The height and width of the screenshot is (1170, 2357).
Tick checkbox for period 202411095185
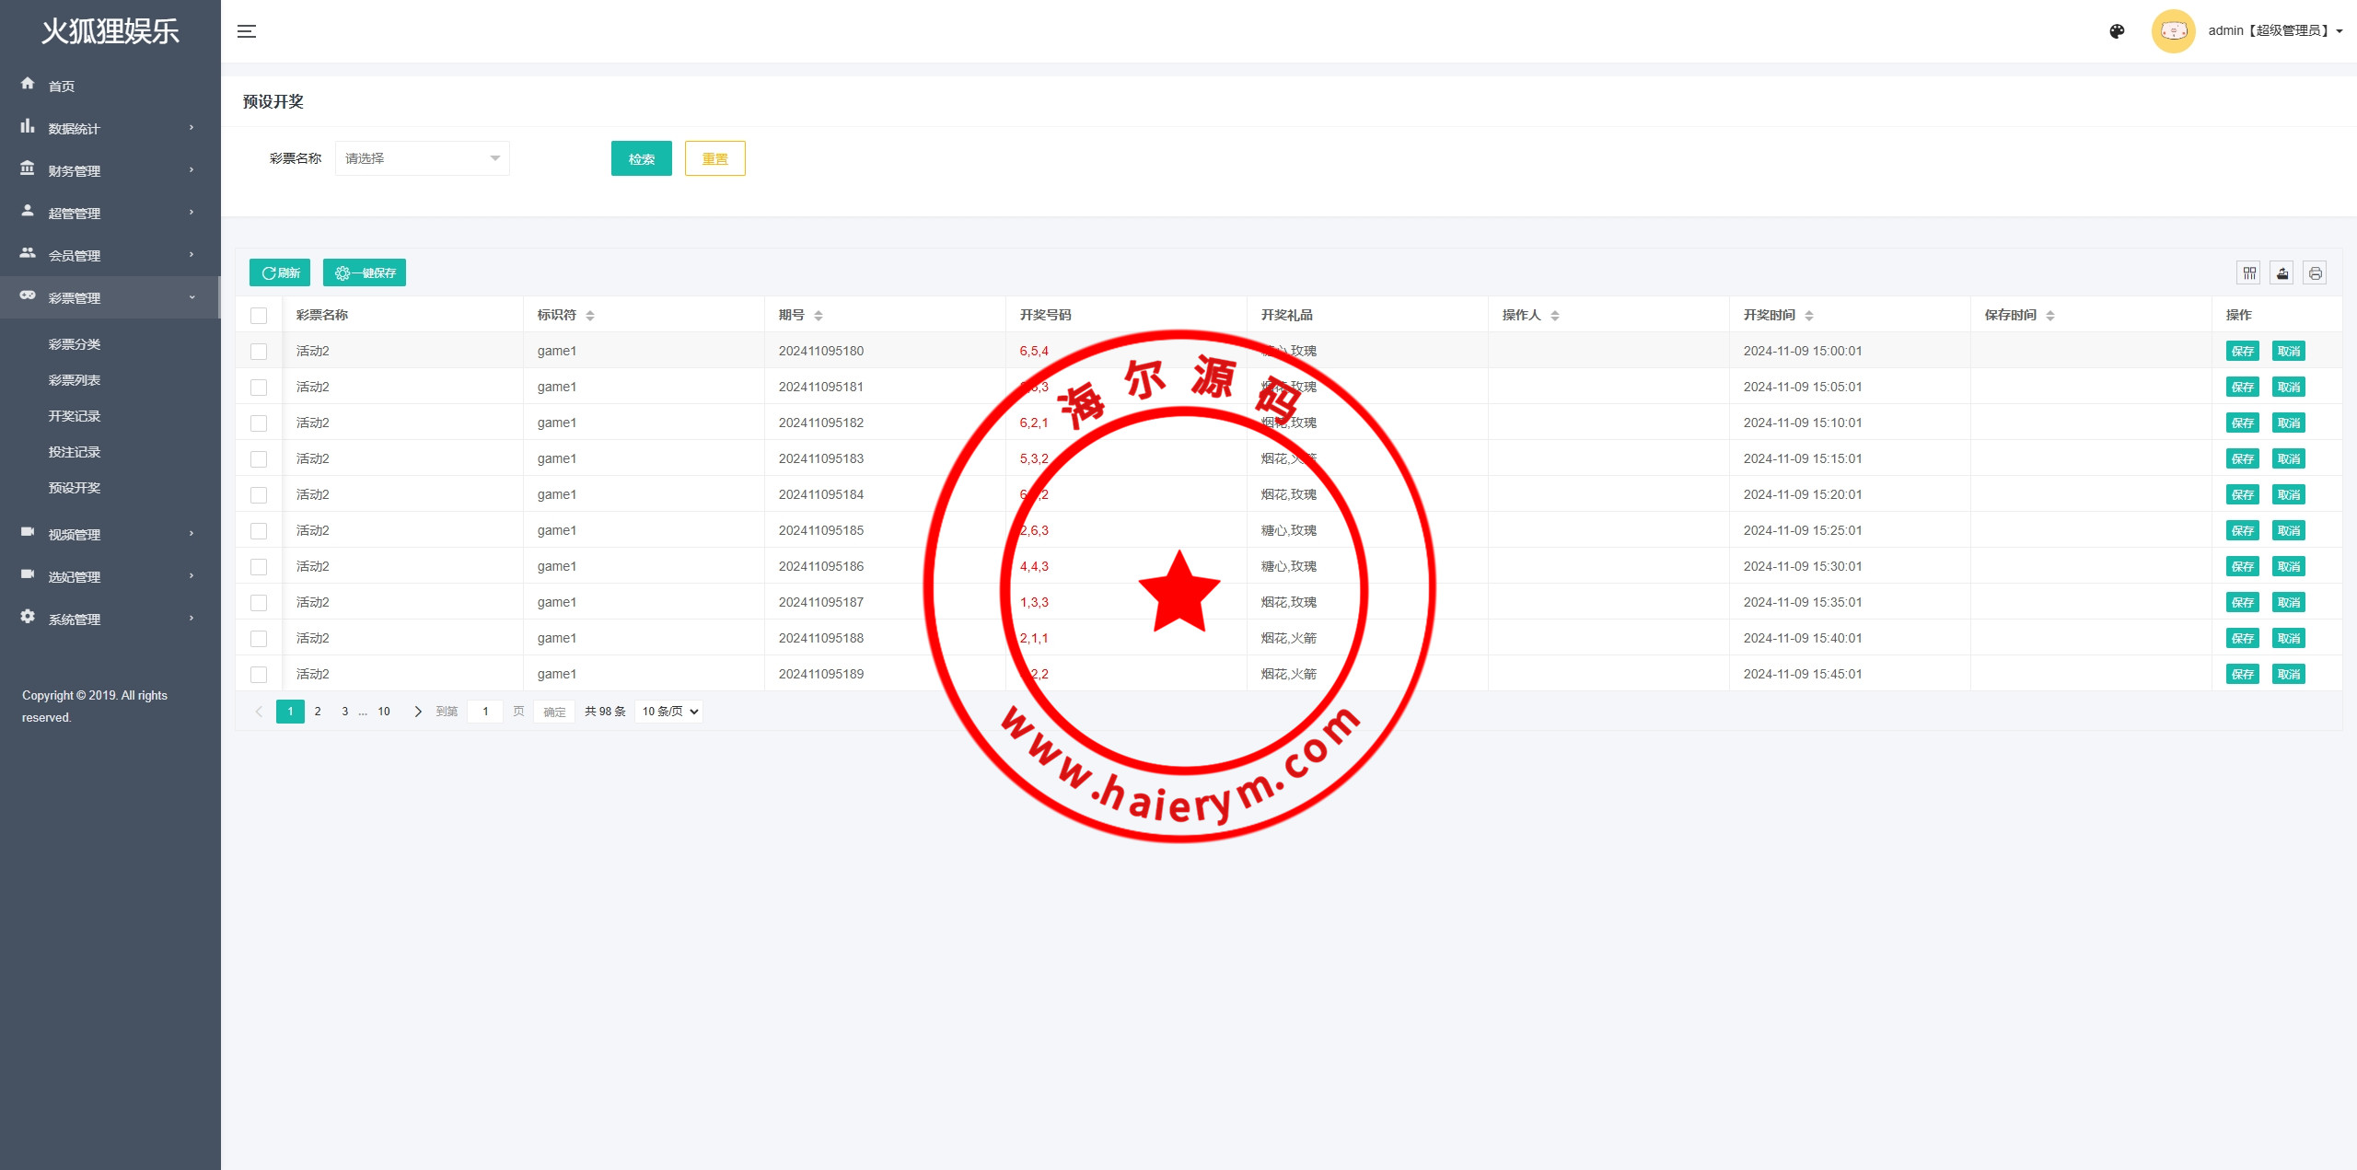(259, 531)
